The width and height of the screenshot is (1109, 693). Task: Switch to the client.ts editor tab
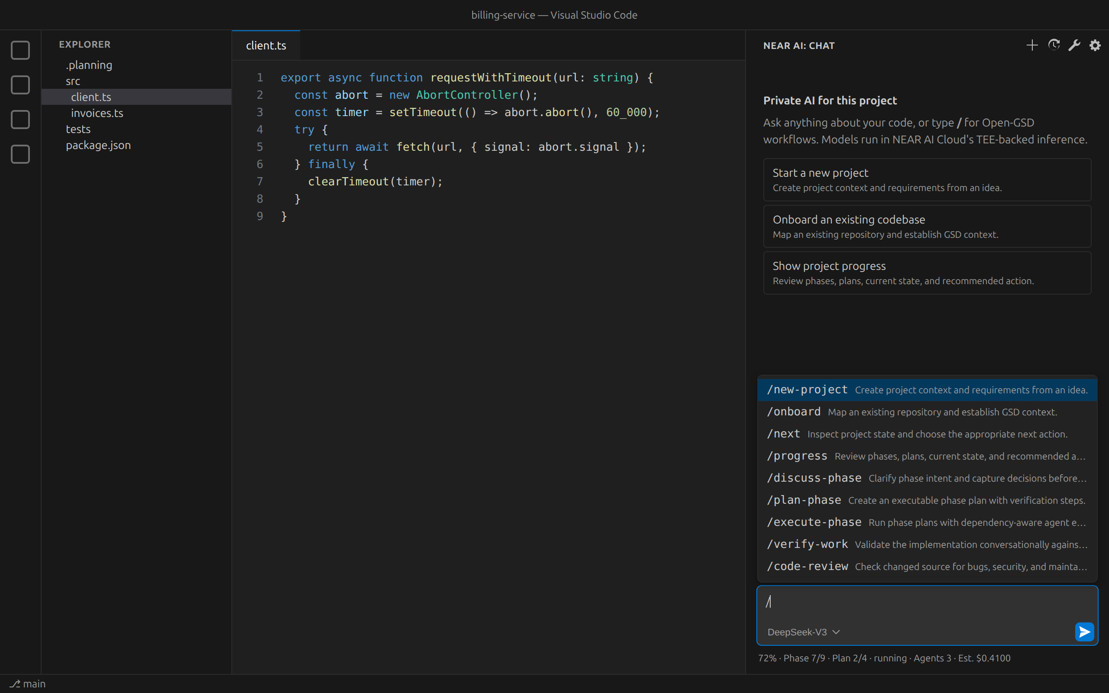click(x=266, y=45)
